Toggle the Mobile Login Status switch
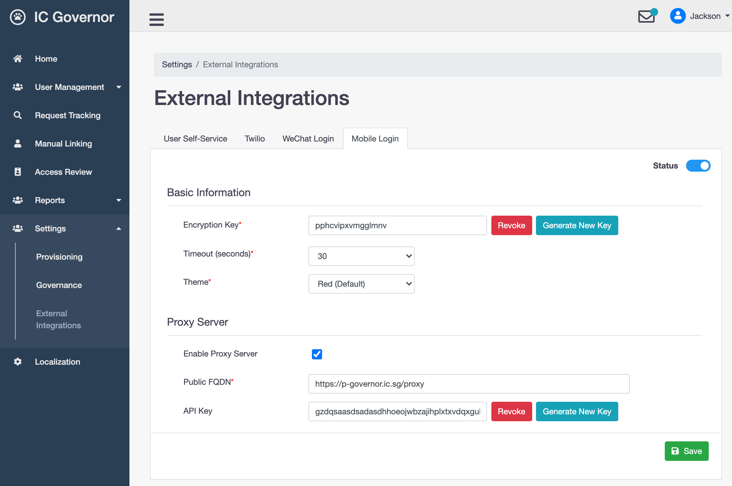Screen dimensions: 732x486 pyautogui.click(x=698, y=165)
